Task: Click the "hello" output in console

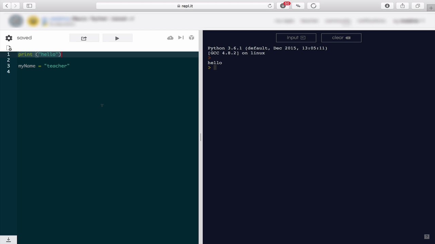Action: point(215,63)
